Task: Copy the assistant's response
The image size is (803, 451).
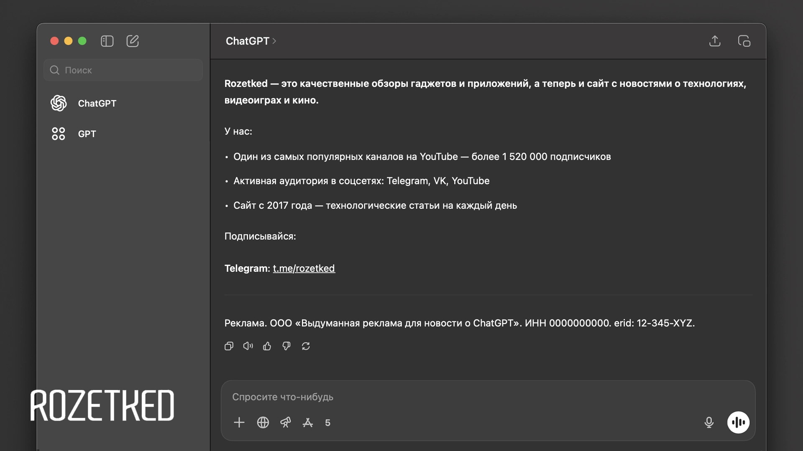Action: [229, 346]
